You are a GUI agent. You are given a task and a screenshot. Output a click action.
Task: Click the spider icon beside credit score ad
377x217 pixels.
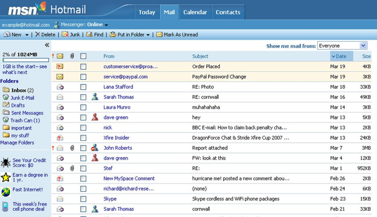pyautogui.click(x=6, y=162)
